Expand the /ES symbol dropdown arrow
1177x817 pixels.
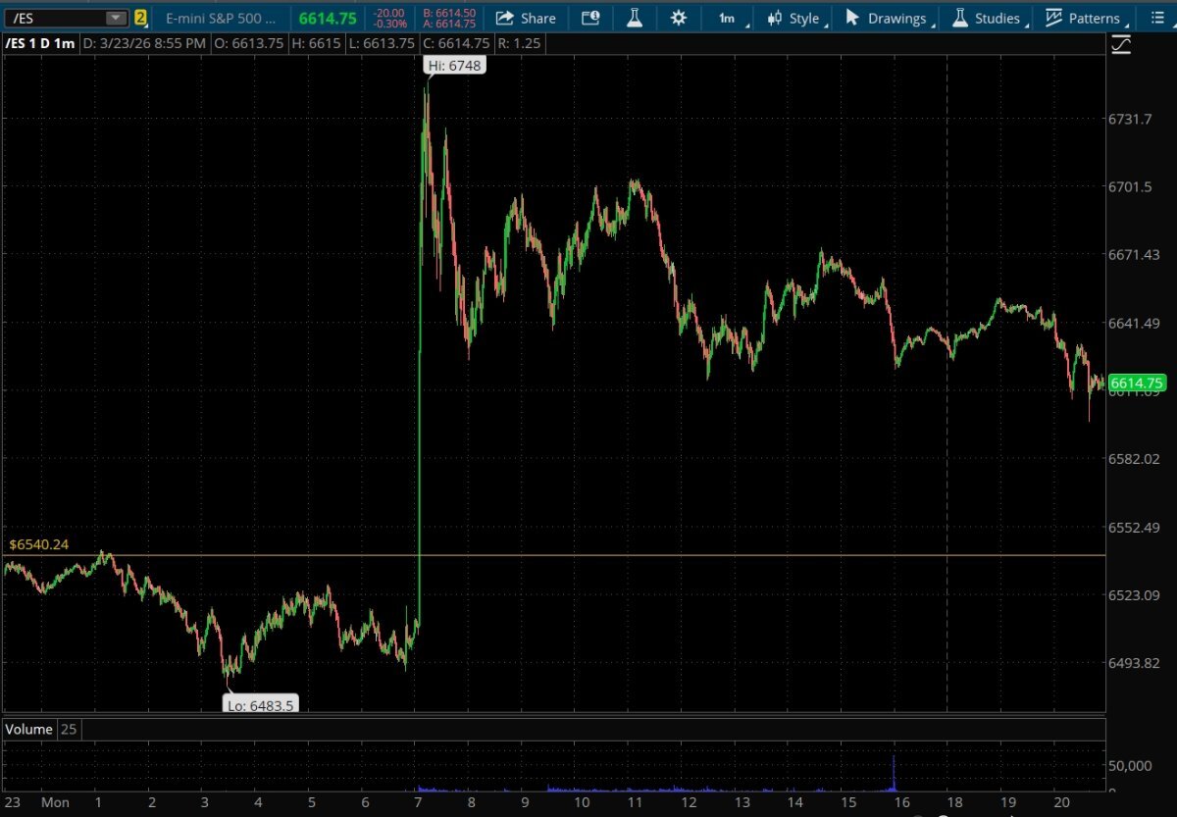[x=116, y=18]
